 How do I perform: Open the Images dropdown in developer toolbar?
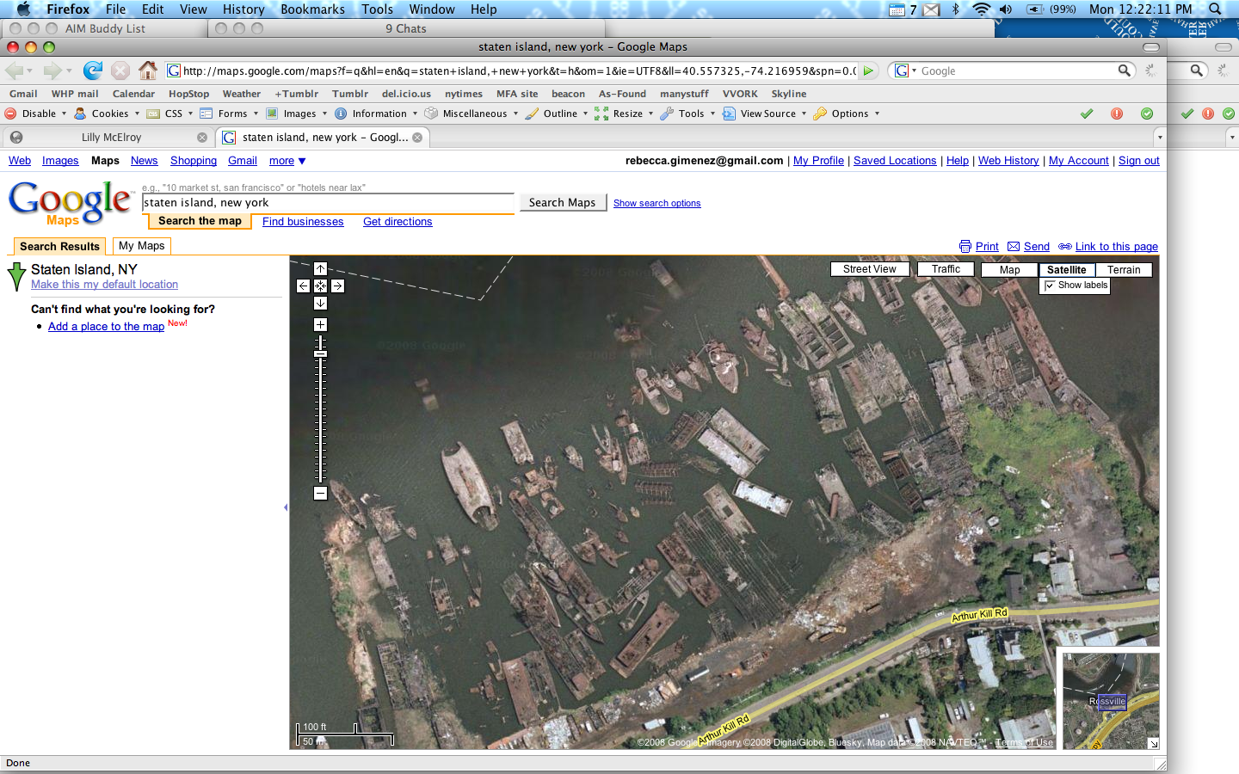click(297, 114)
